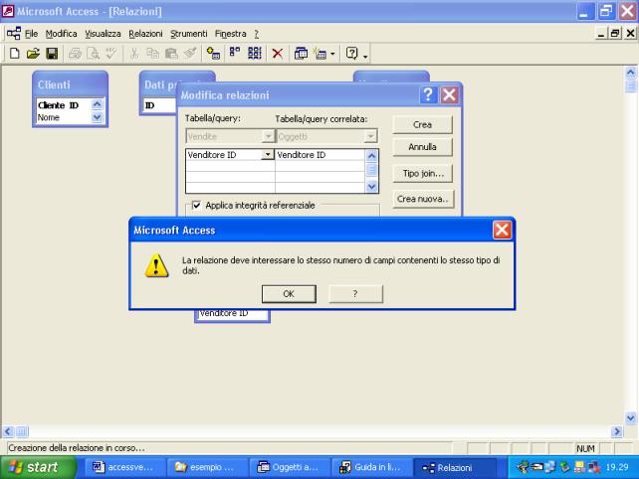Click the Open folder toolbar icon
639x479 pixels.
[x=34, y=54]
